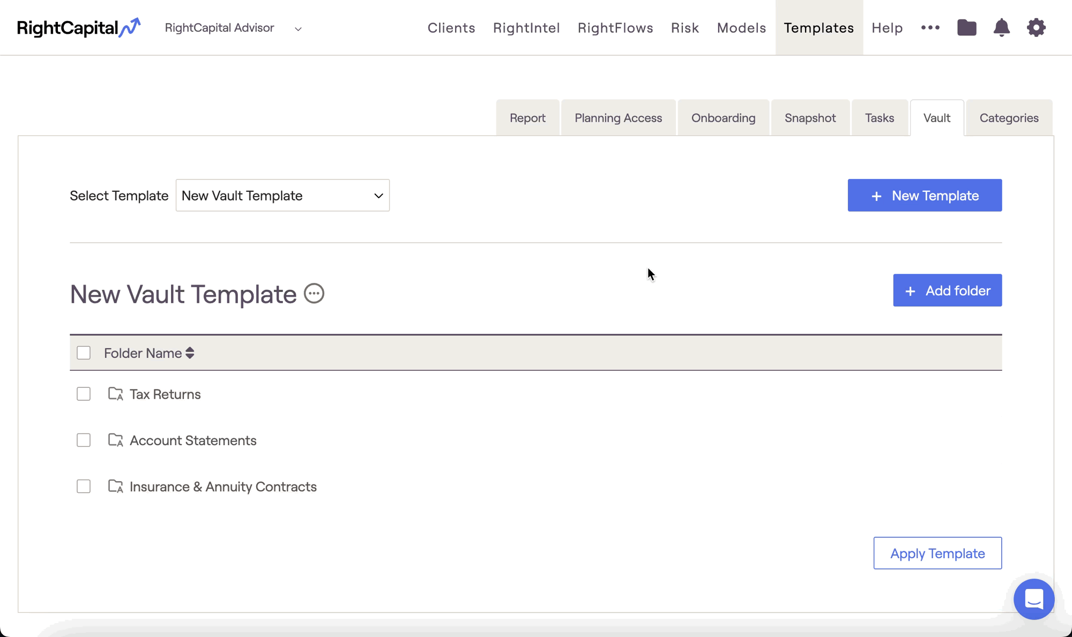Check Insurance & Annuity Contracts checkbox
Viewport: 1072px width, 637px height.
84,486
